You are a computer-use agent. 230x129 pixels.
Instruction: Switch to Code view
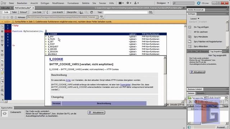(6, 12)
